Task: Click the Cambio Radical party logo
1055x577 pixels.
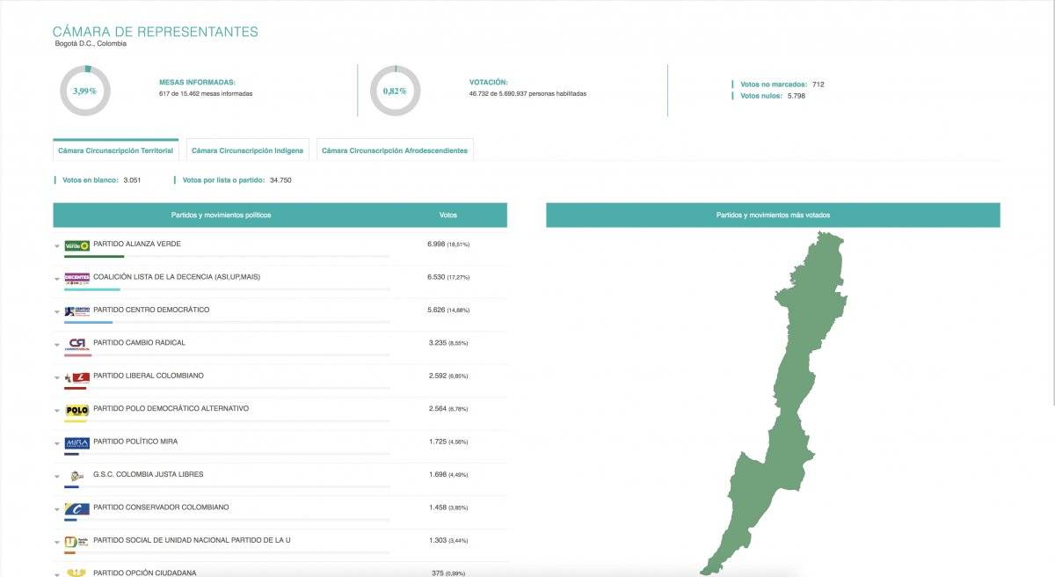Action: [77, 344]
